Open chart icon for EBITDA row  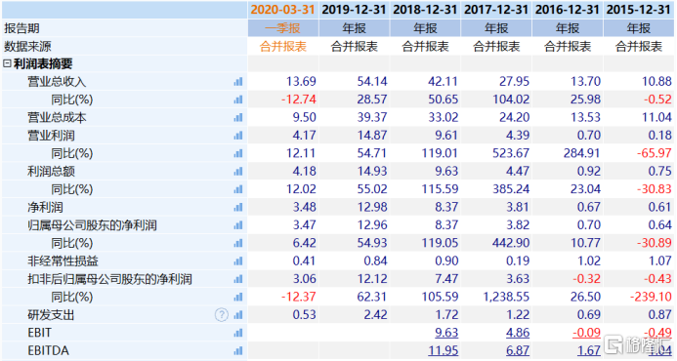[x=238, y=350]
